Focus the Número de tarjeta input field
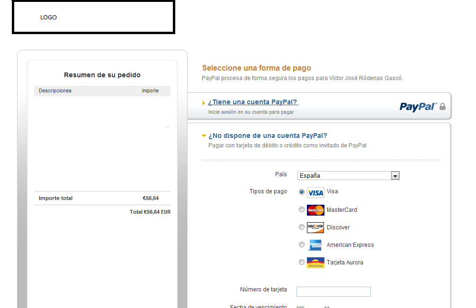The image size is (476, 308). [x=333, y=291]
